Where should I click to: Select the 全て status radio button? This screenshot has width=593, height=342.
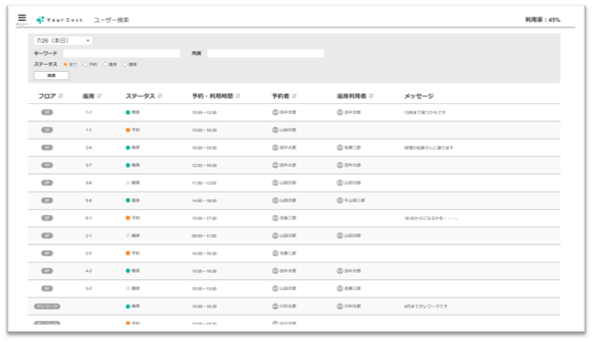(x=66, y=65)
